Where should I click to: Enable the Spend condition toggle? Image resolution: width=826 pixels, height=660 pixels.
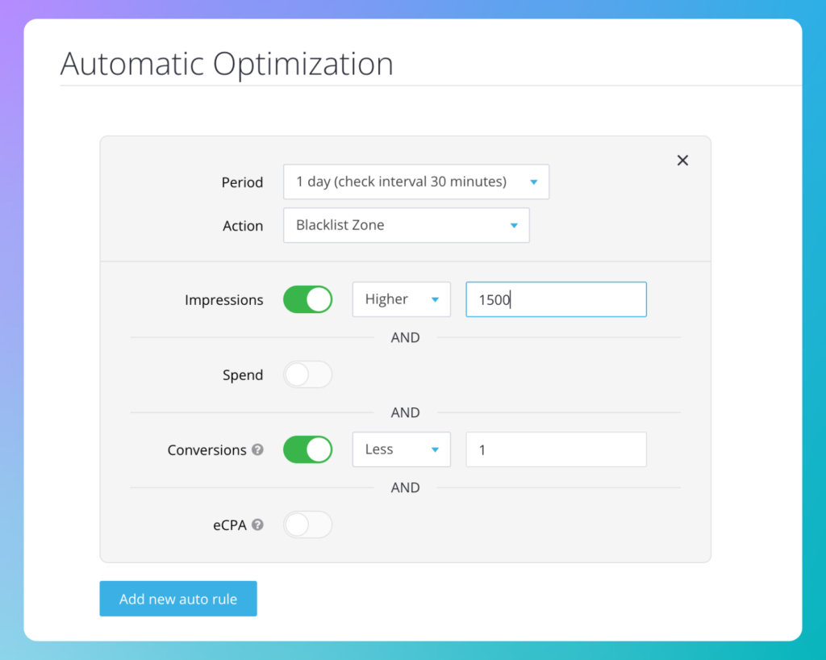[307, 374]
